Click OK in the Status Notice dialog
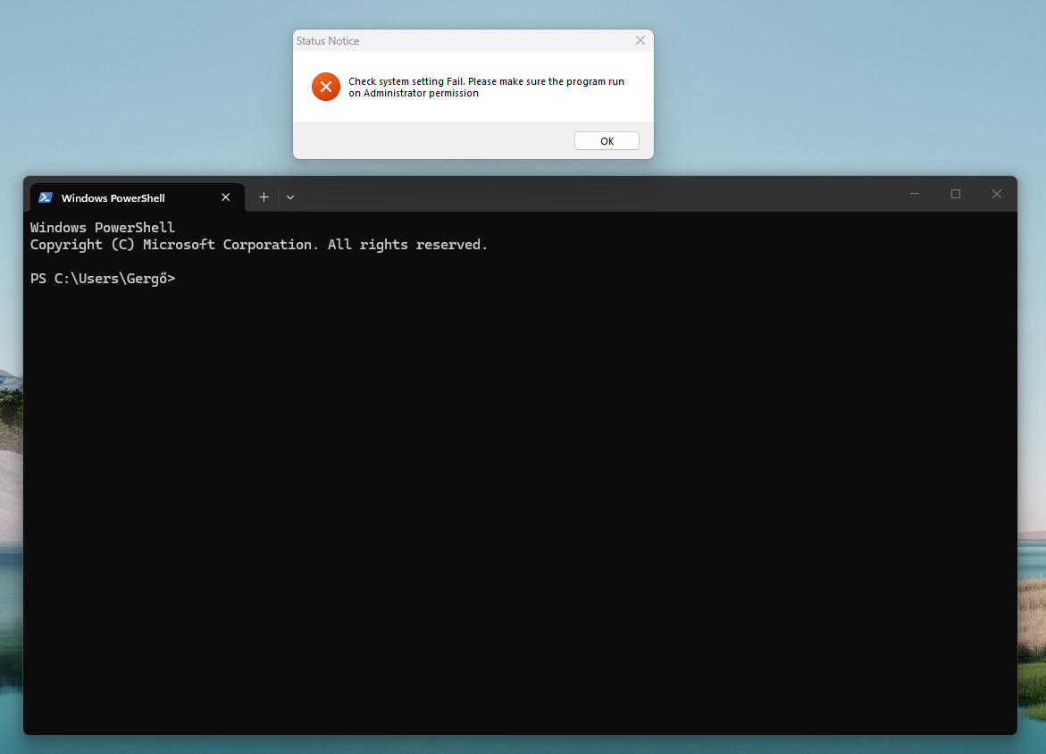This screenshot has width=1046, height=754. pyautogui.click(x=607, y=141)
